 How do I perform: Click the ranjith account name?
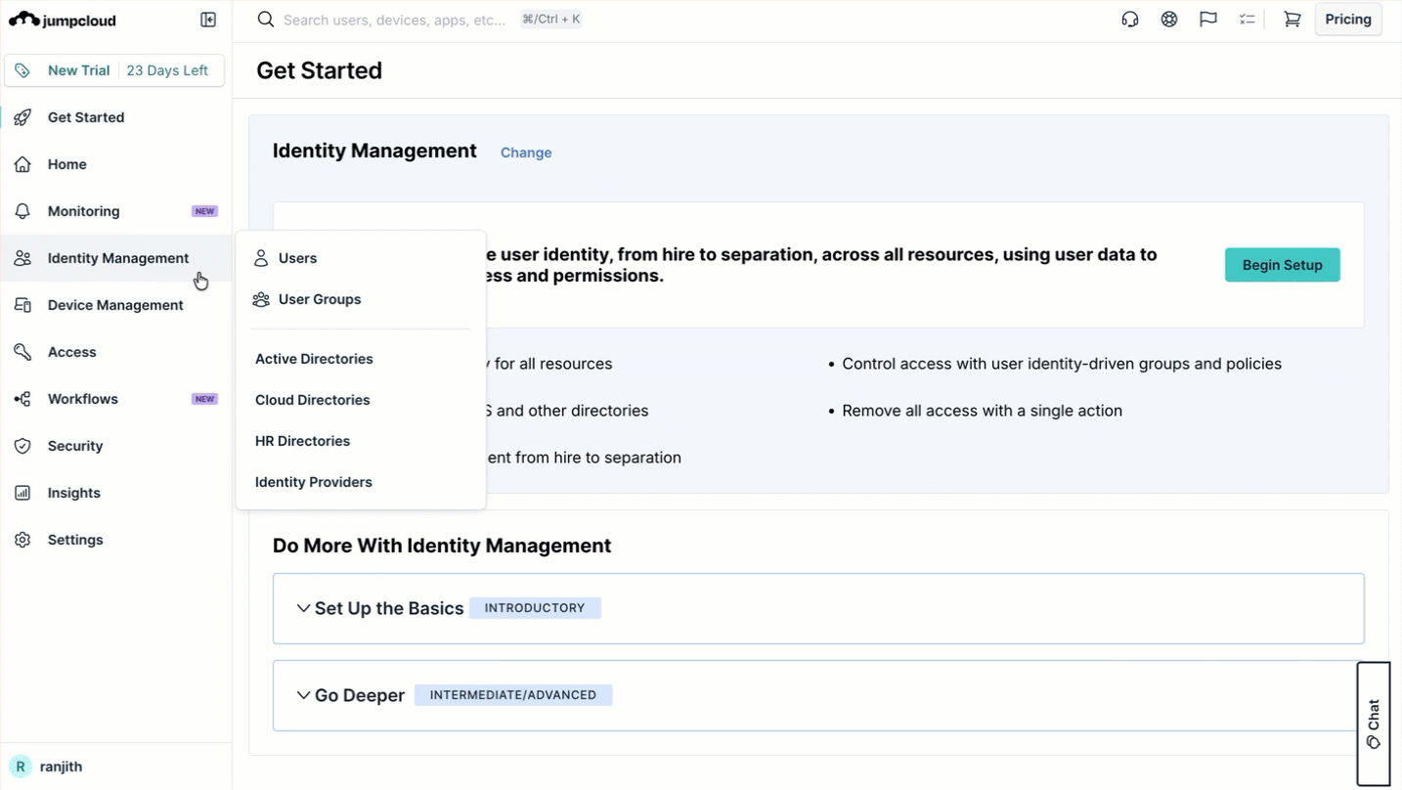point(61,767)
